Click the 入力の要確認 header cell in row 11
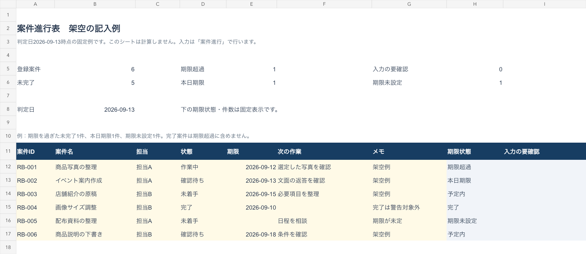 coord(545,151)
